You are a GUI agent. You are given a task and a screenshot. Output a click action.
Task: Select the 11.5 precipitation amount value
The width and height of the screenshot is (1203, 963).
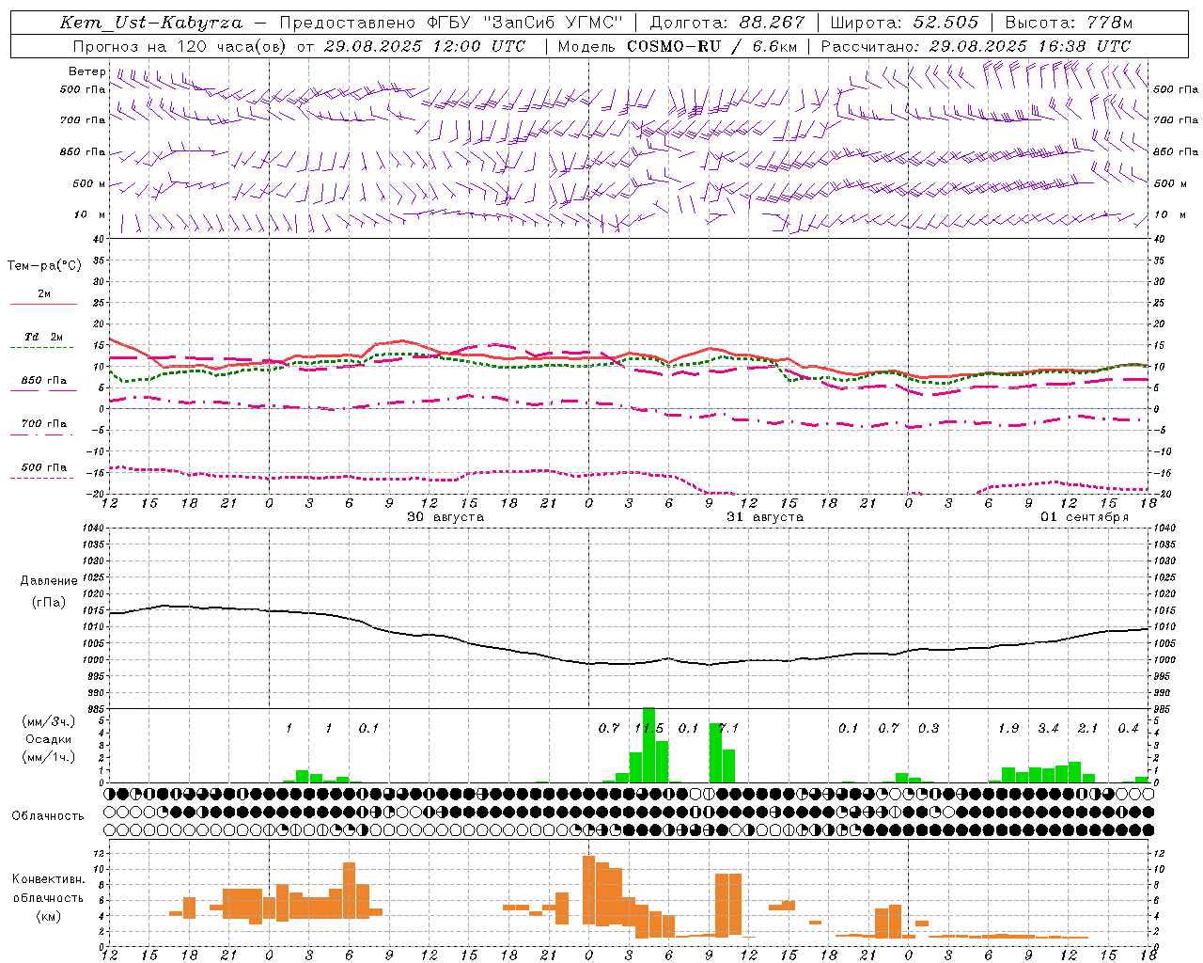click(649, 729)
